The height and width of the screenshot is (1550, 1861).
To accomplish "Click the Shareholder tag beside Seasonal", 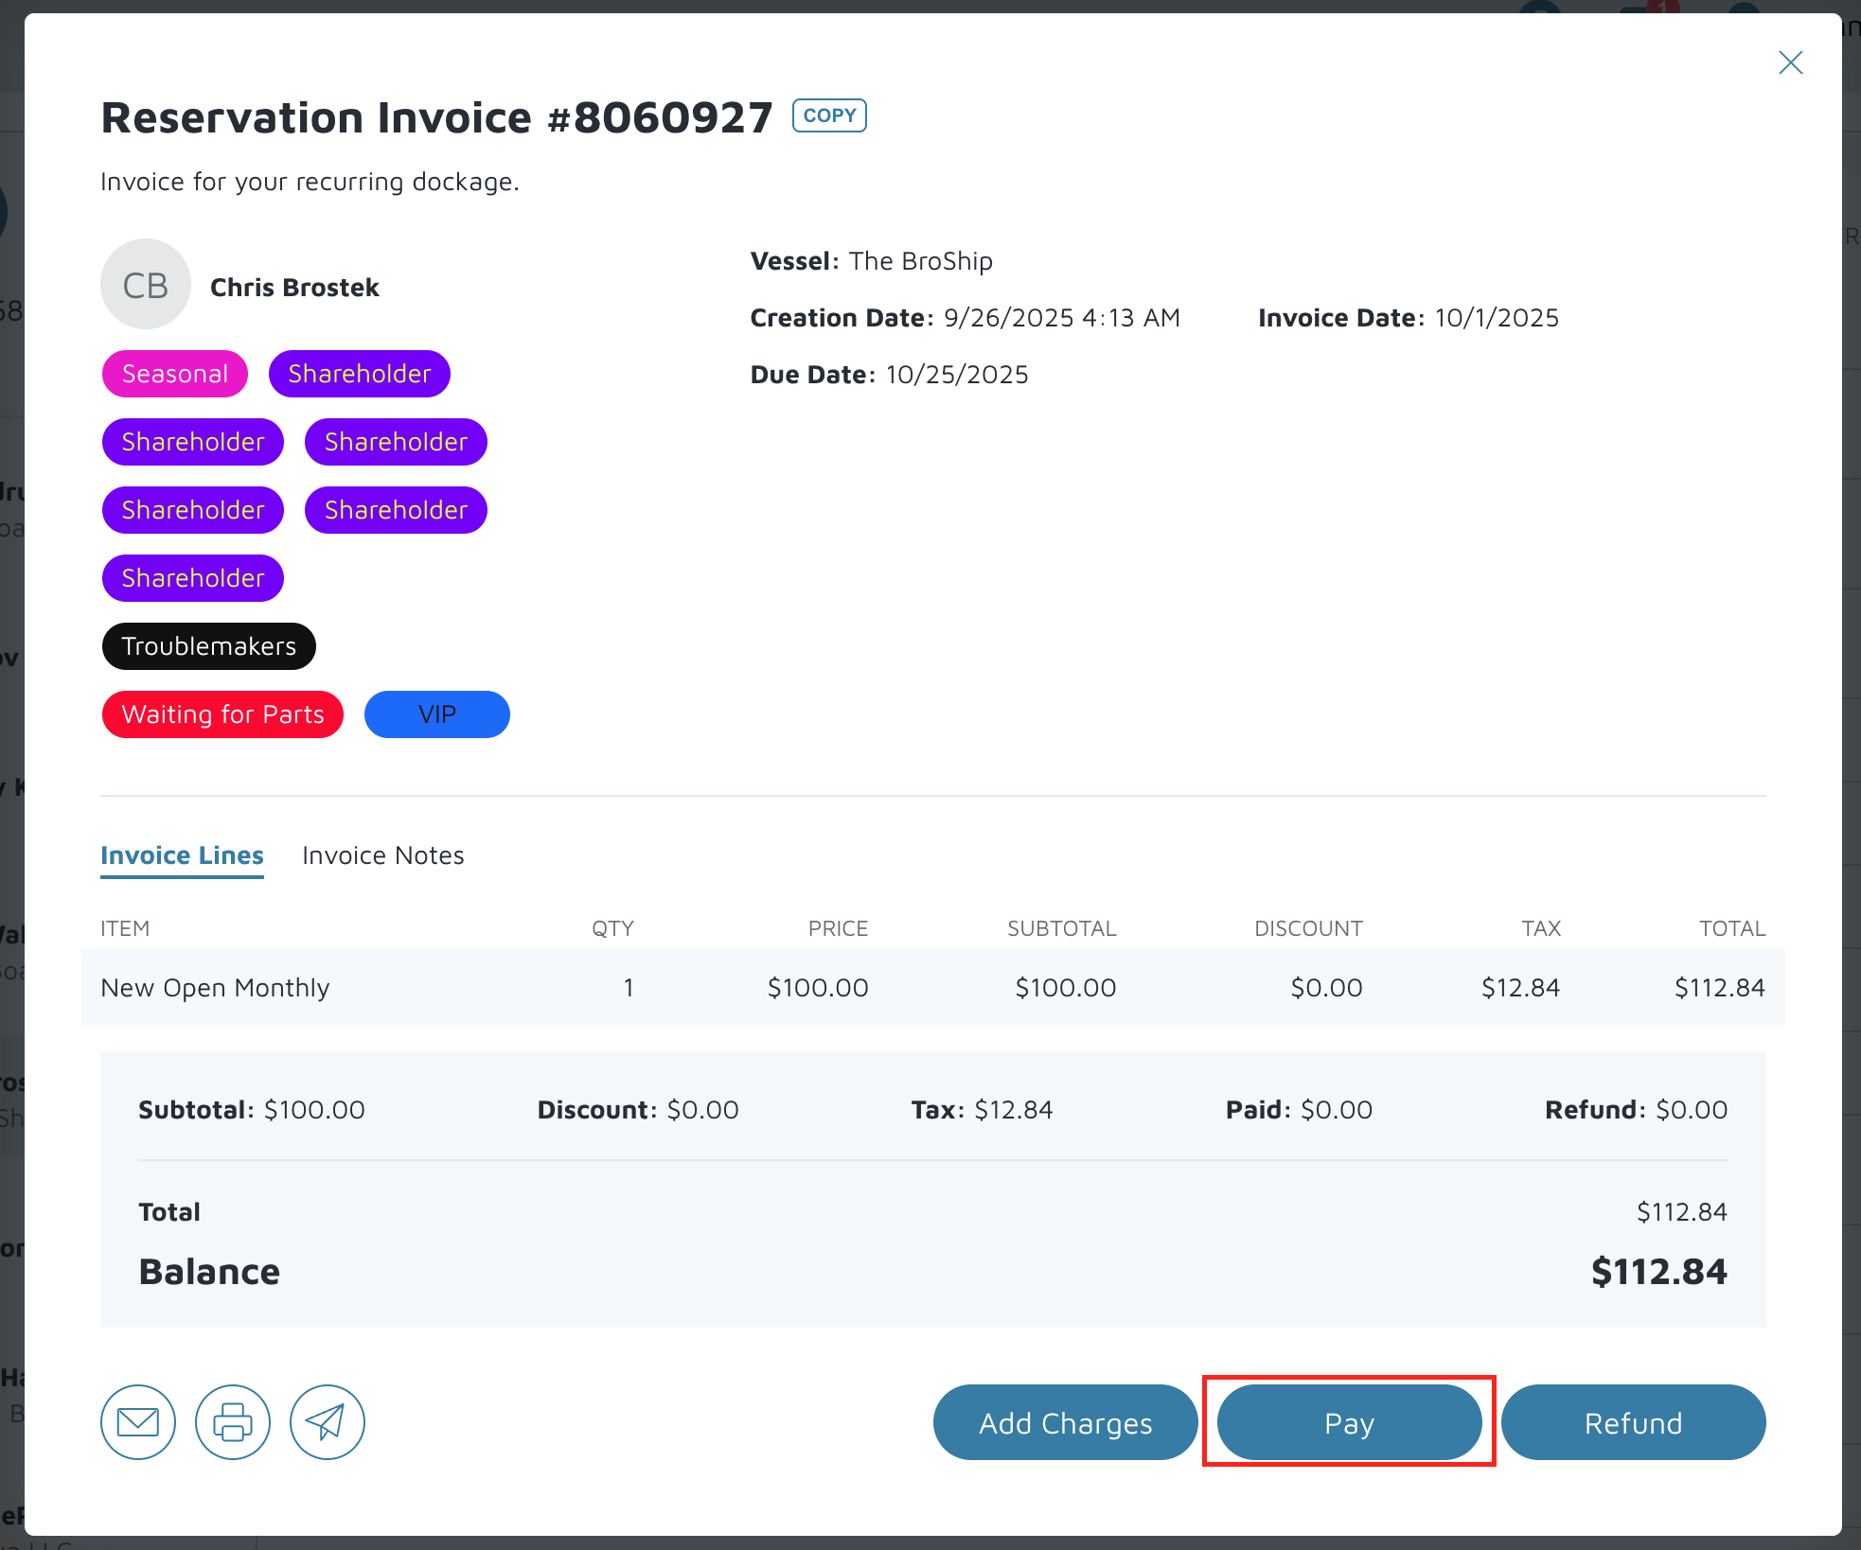I will [x=359, y=374].
